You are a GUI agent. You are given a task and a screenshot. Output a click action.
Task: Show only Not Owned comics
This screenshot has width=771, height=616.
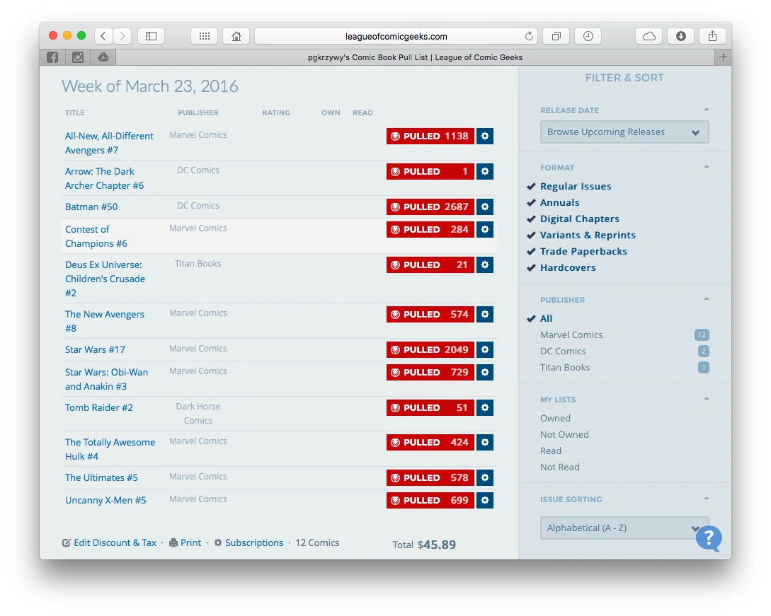tap(564, 434)
